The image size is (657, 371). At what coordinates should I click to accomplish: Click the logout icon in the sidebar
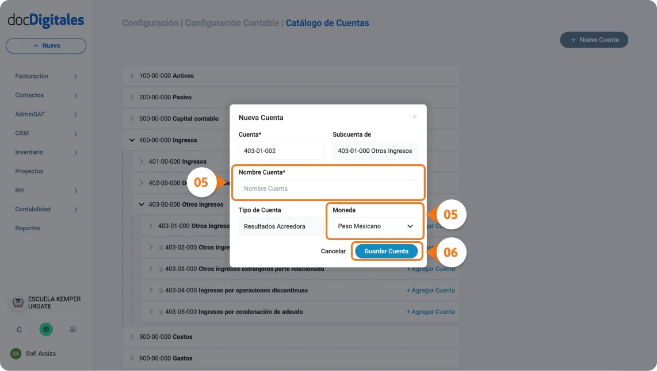(73, 329)
